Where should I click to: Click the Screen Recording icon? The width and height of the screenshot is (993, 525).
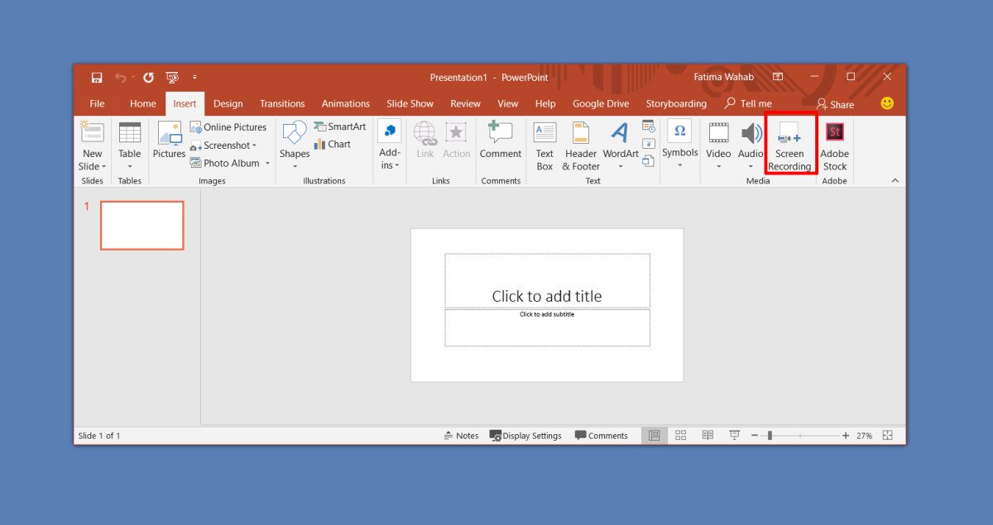click(789, 136)
